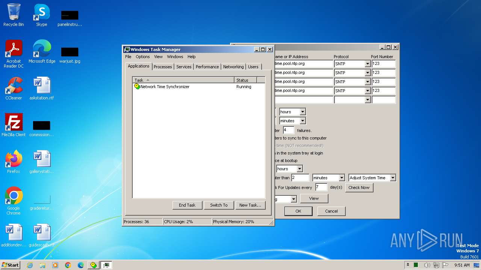Click the New Task... button
This screenshot has width=481, height=270.
250,205
